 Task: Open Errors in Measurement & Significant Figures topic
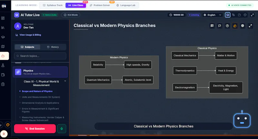tap(40, 110)
